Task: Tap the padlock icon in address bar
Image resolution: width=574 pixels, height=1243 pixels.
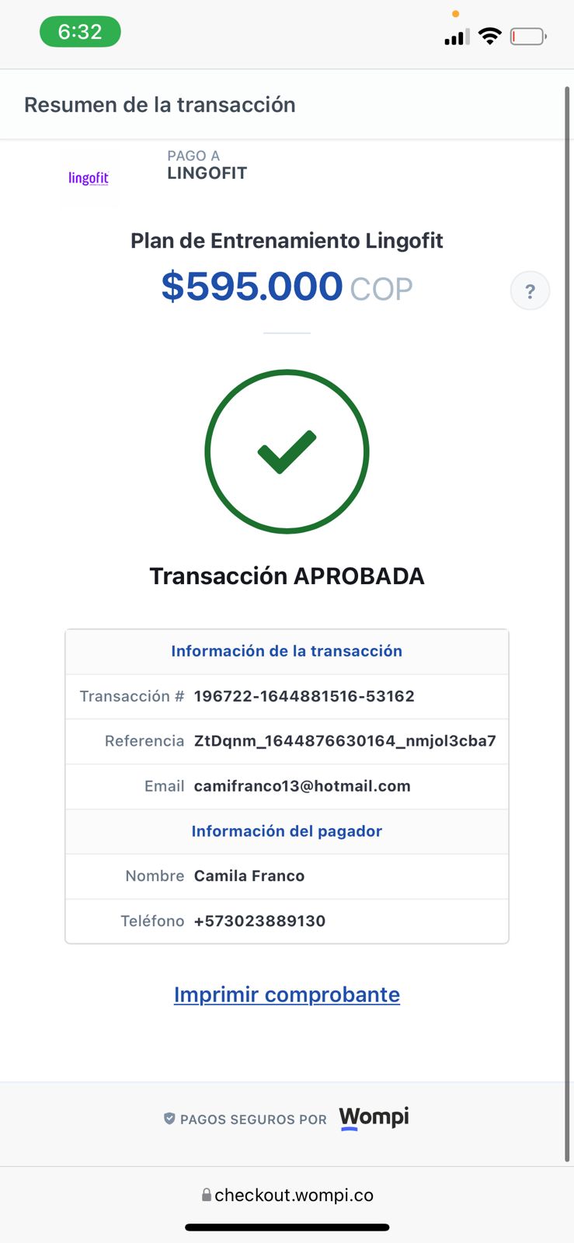Action: 207,1195
